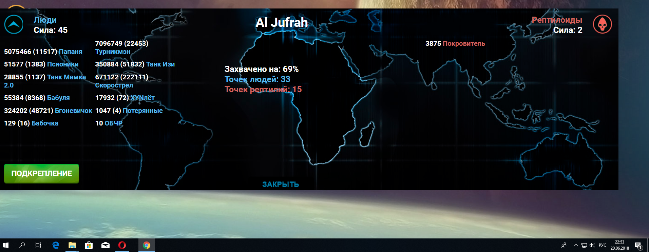Open player Папаня's profile link
This screenshot has height=252, width=649.
pyautogui.click(x=71, y=52)
